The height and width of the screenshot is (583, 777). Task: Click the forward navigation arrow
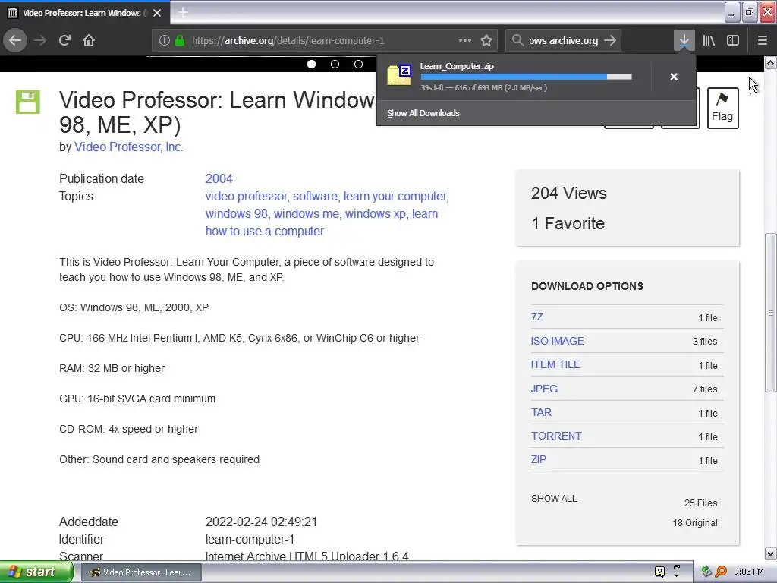click(x=40, y=40)
